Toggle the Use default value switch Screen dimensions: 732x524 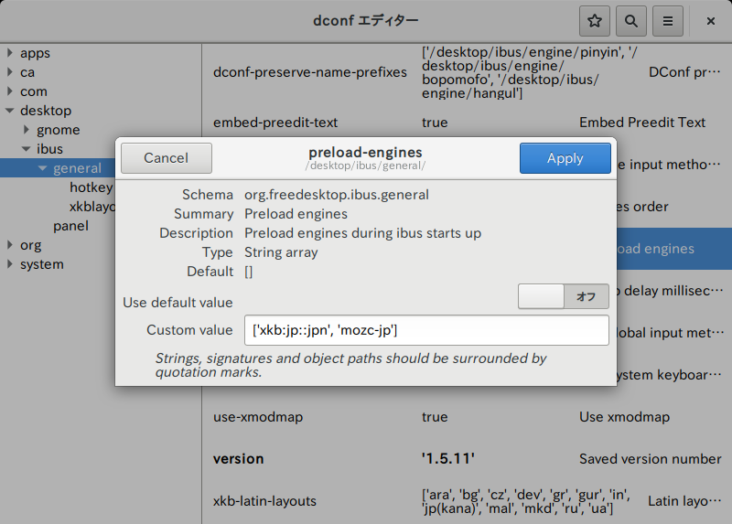[563, 296]
